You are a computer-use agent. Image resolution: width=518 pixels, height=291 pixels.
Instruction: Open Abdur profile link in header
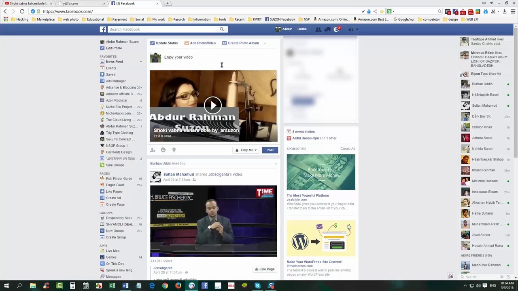tap(284, 30)
